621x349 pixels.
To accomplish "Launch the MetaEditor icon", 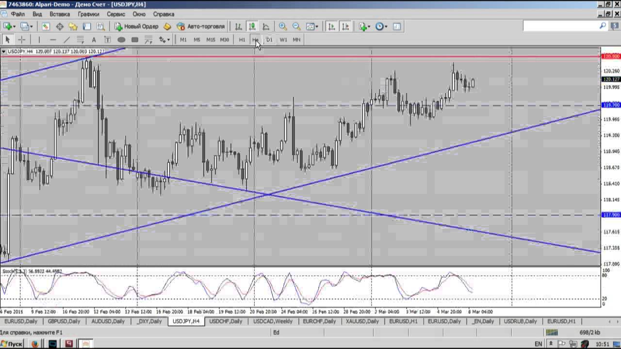I will (167, 27).
